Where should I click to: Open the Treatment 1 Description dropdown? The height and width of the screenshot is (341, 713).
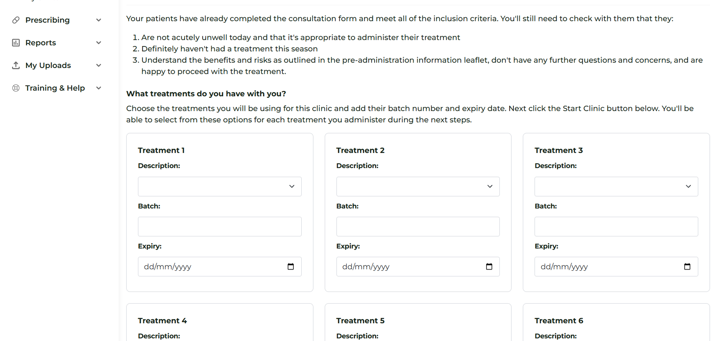pos(220,187)
